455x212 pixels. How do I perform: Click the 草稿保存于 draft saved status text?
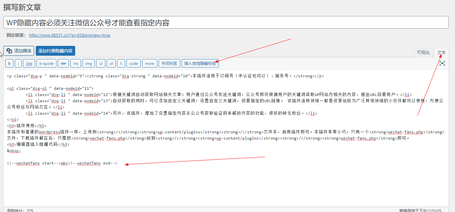pyautogui.click(x=421, y=210)
